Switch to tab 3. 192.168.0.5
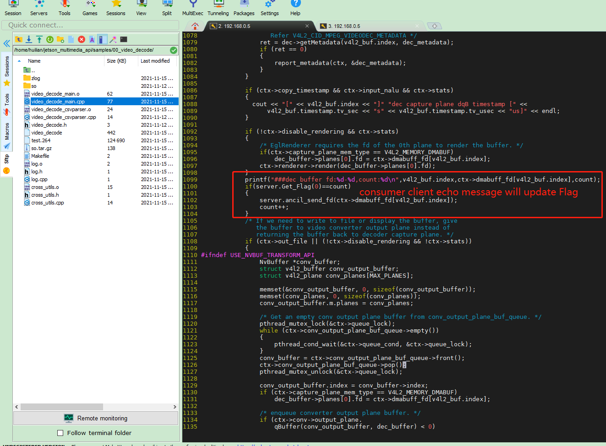606x446 pixels. point(344,26)
